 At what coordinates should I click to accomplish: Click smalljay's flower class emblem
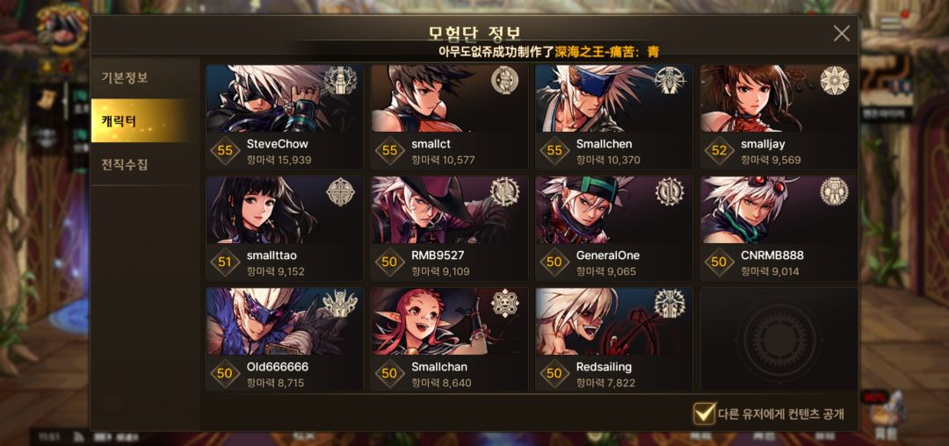click(x=835, y=81)
